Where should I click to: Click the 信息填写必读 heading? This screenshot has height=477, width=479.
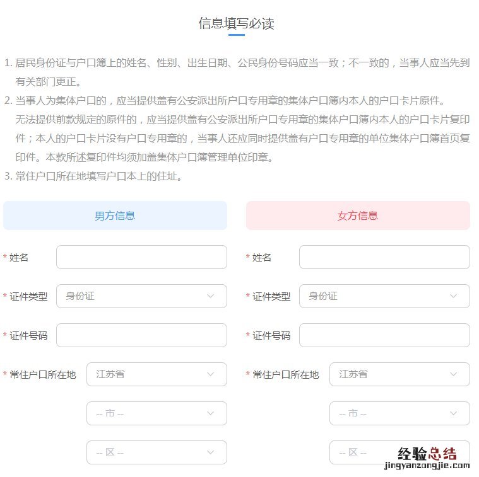point(236,24)
